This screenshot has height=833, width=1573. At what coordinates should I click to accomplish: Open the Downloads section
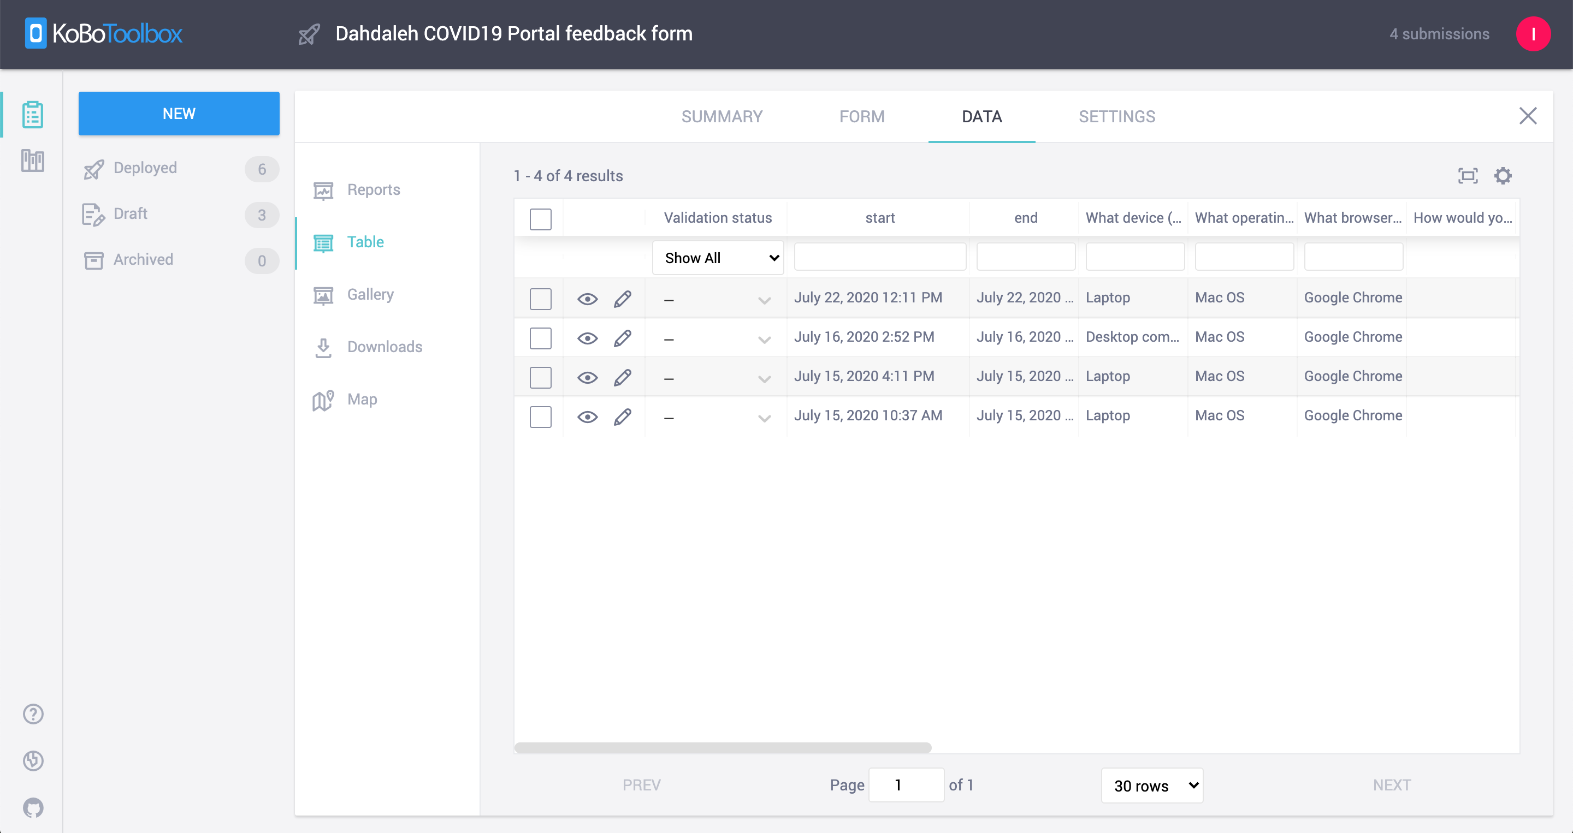(x=385, y=347)
